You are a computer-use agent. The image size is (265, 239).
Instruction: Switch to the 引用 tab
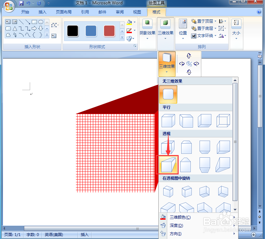coord(85,12)
